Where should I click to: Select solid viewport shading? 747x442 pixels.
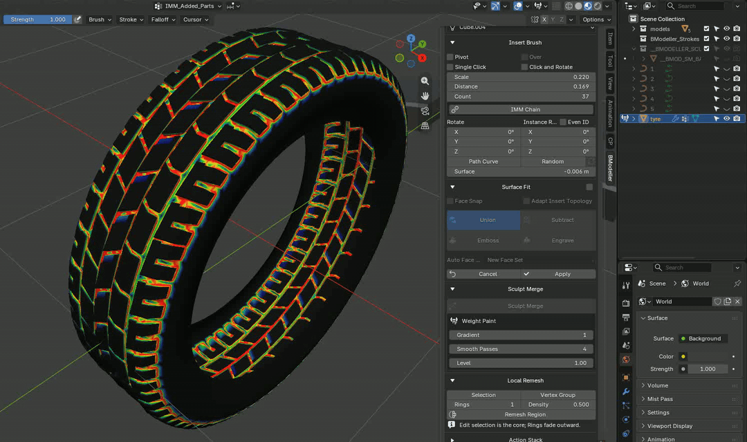point(578,6)
